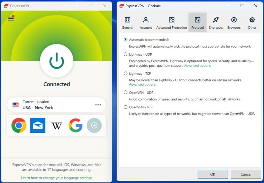Add a new shortcut with plus icon
Viewport: 264px width, 183px height.
coord(94,125)
